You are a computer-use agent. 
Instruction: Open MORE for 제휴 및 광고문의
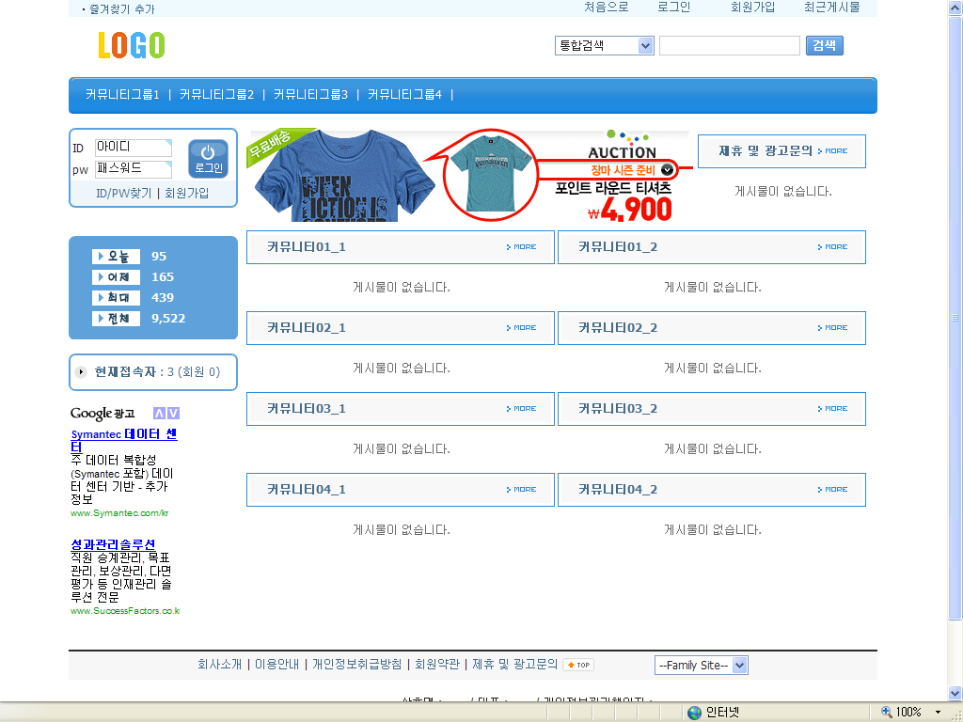coord(832,150)
